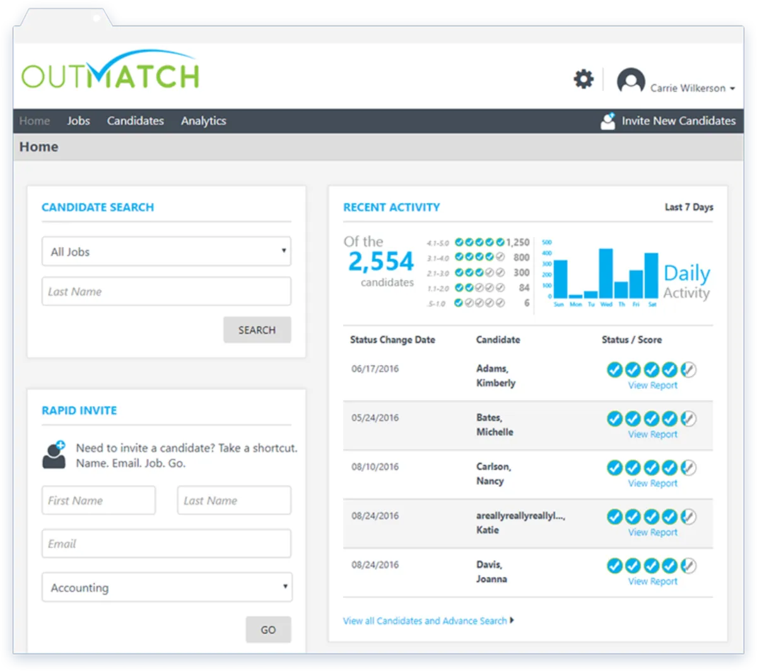Image resolution: width=757 pixels, height=671 pixels.
Task: Click the Last 7 Days label
Action: click(689, 207)
